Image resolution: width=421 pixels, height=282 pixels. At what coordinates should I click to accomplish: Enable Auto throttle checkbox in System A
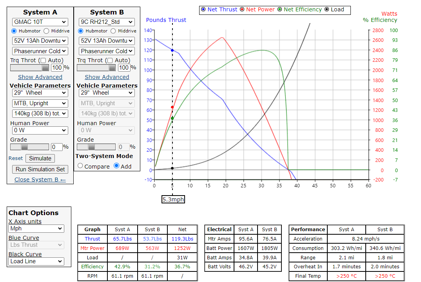coord(44,60)
